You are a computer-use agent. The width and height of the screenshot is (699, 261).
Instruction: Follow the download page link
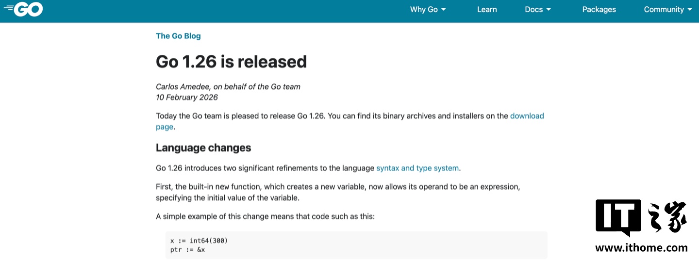point(527,116)
